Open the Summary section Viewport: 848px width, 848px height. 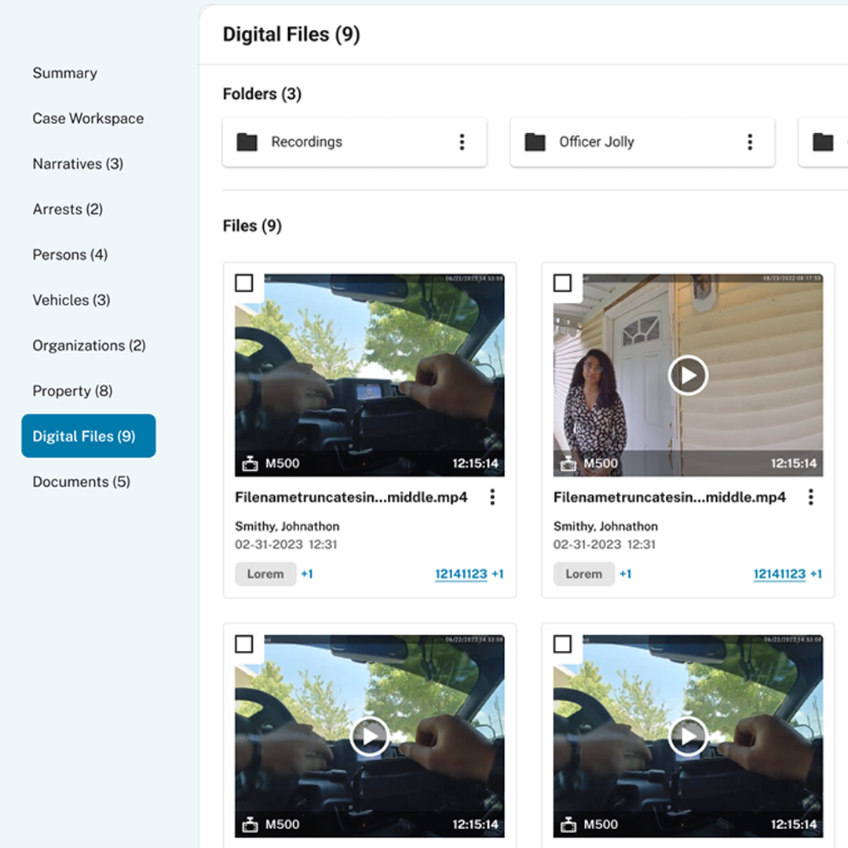[x=65, y=73]
